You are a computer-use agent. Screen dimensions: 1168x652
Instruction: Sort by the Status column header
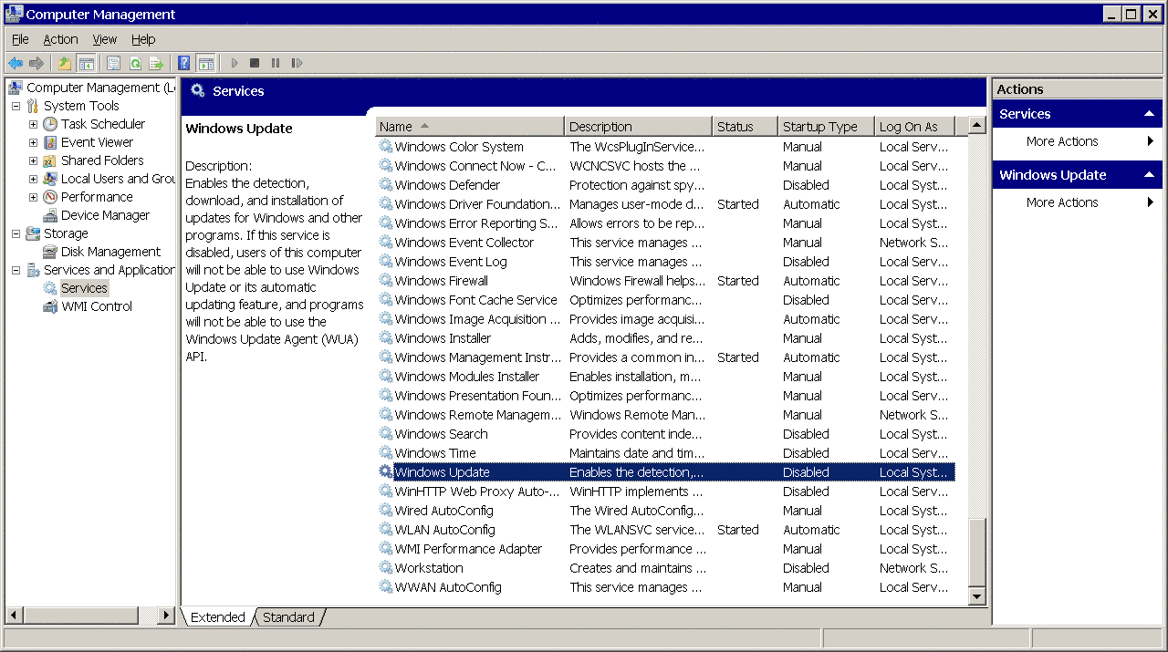[x=746, y=127]
